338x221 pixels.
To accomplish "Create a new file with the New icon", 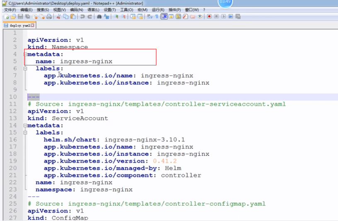I will pyautogui.click(x=6, y=17).
